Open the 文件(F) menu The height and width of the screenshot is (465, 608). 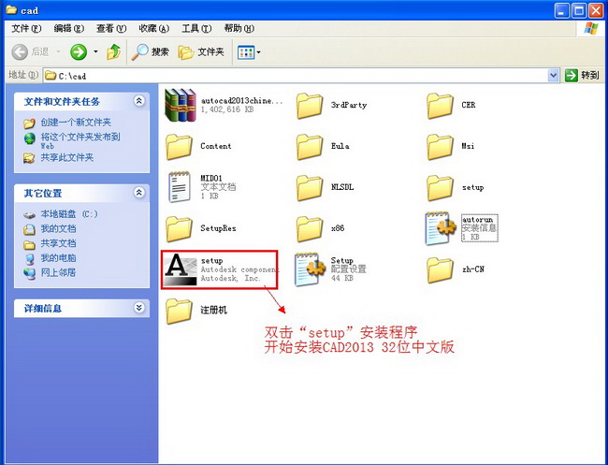[26, 28]
